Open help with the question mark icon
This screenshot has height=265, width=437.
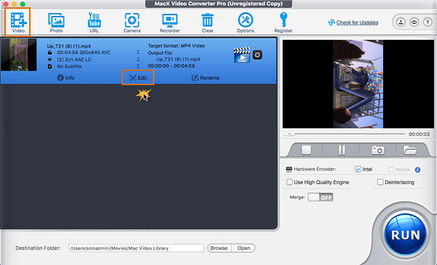click(x=428, y=22)
